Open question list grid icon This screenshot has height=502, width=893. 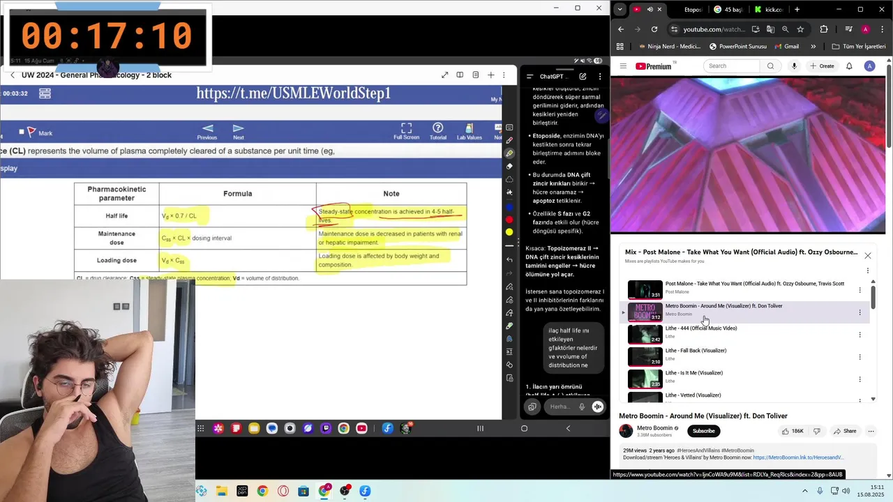(x=45, y=93)
